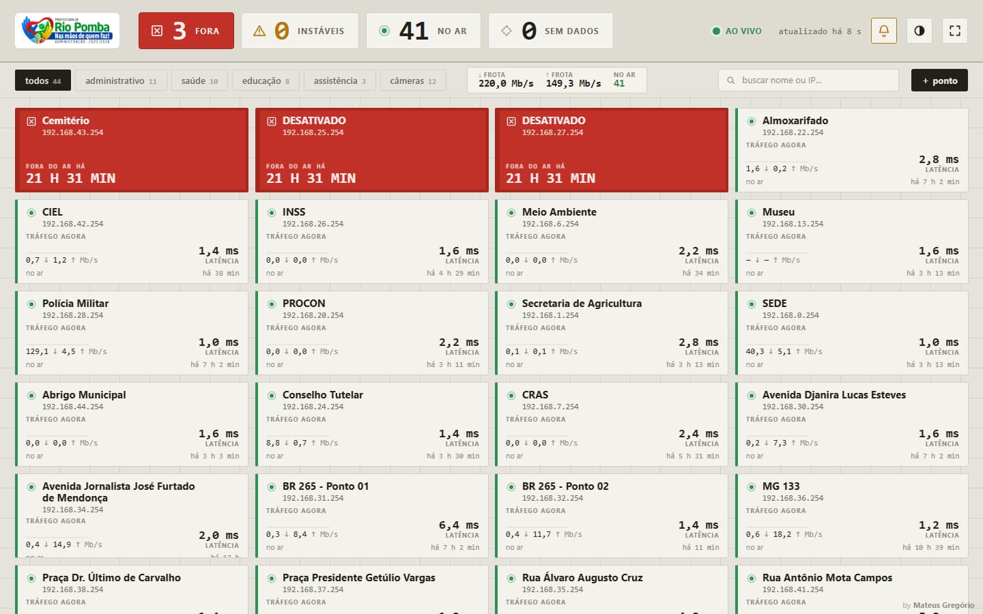Image resolution: width=983 pixels, height=614 pixels.
Task: Click Praça Dr. Último de Carvalho name
Action: [x=111, y=578]
